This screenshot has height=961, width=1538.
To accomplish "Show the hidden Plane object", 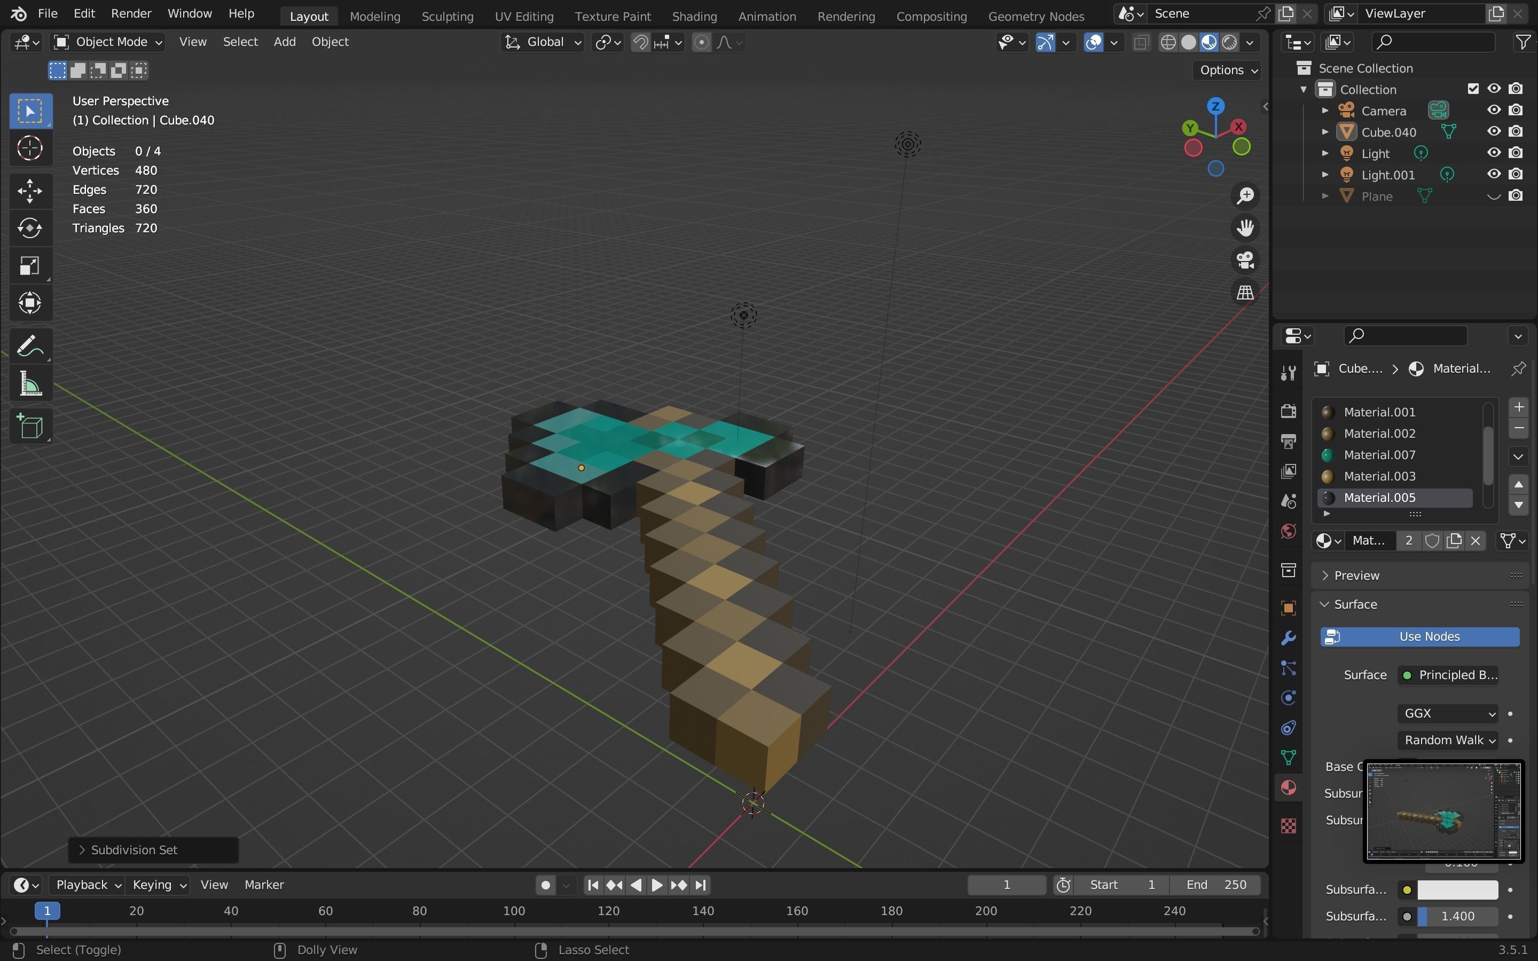I will click(x=1494, y=196).
